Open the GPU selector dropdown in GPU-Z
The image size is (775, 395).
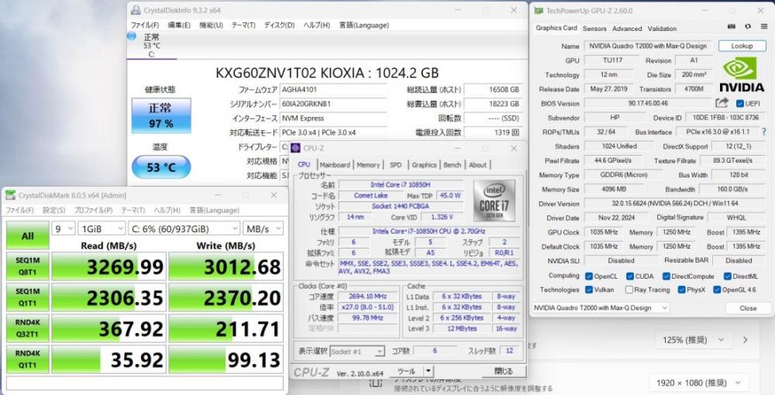[601, 307]
